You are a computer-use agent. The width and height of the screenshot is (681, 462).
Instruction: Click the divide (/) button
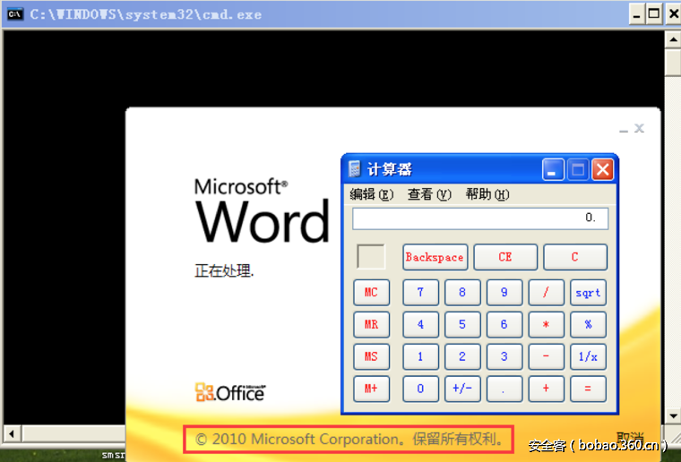click(x=546, y=292)
